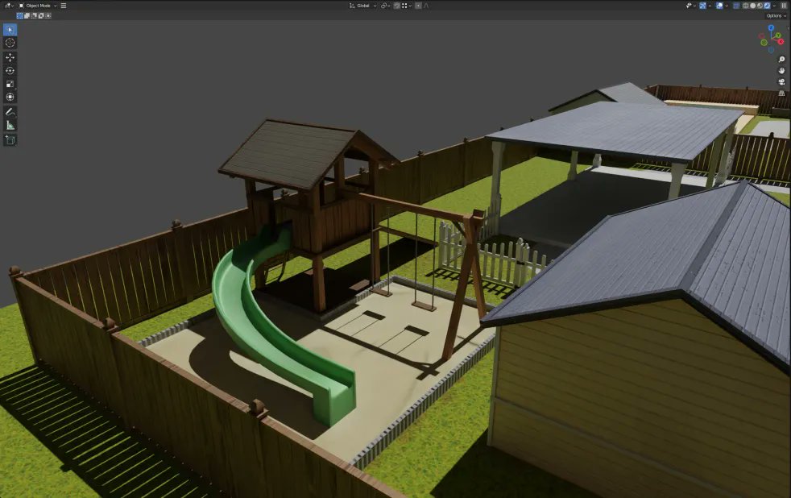This screenshot has width=791, height=498.
Task: Select the 3D Cursor tool
Action: [10, 43]
